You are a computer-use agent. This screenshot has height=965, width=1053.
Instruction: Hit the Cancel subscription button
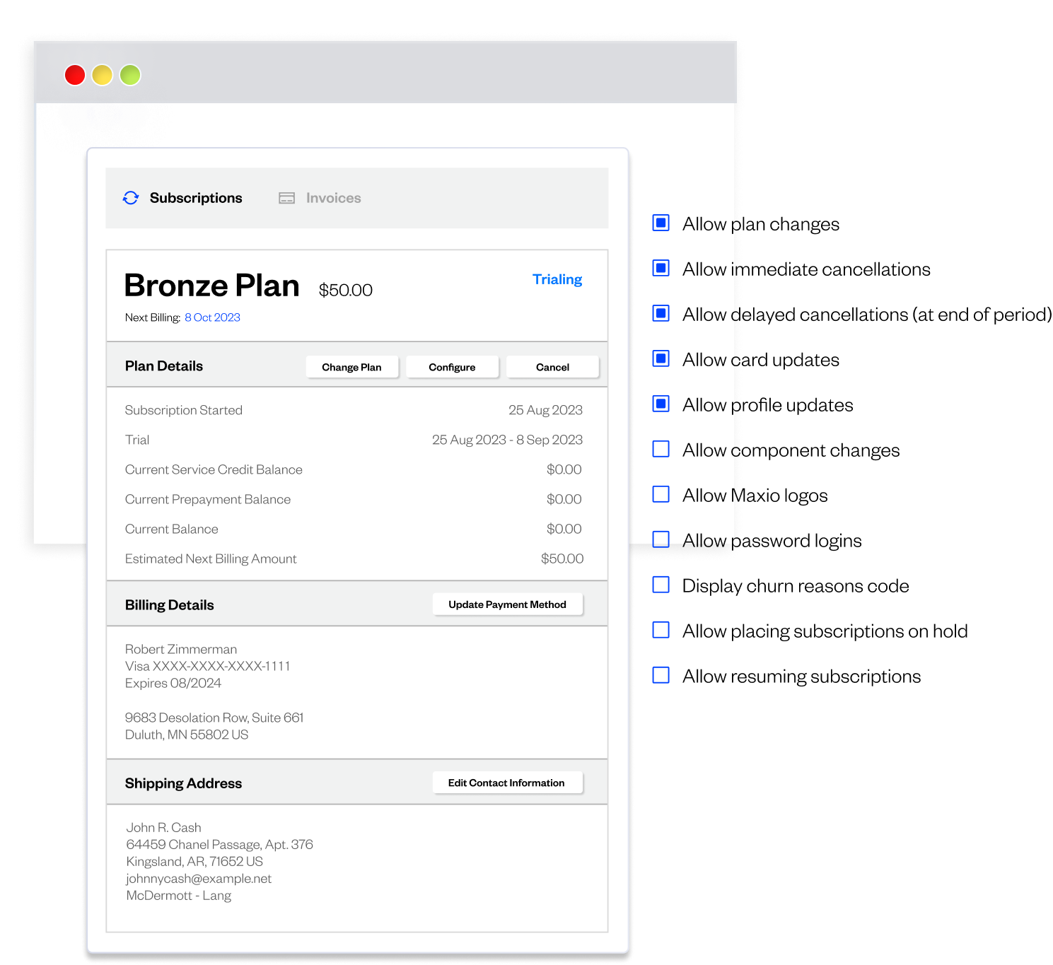click(552, 367)
